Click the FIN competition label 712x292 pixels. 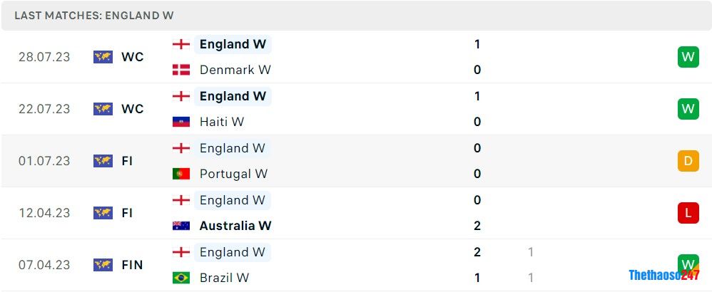132,265
